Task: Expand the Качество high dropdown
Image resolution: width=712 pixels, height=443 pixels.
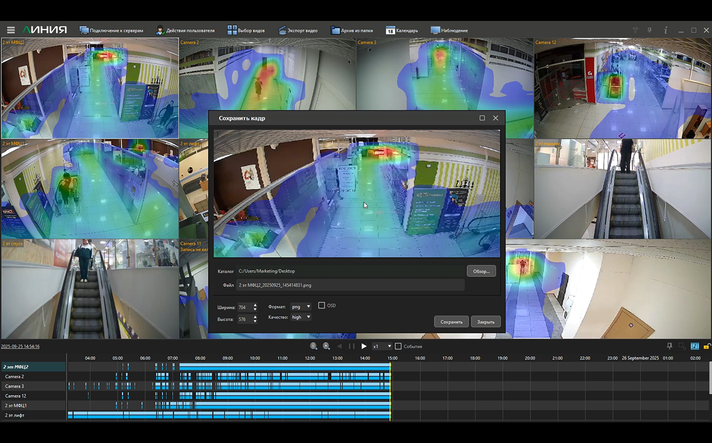Action: click(301, 317)
